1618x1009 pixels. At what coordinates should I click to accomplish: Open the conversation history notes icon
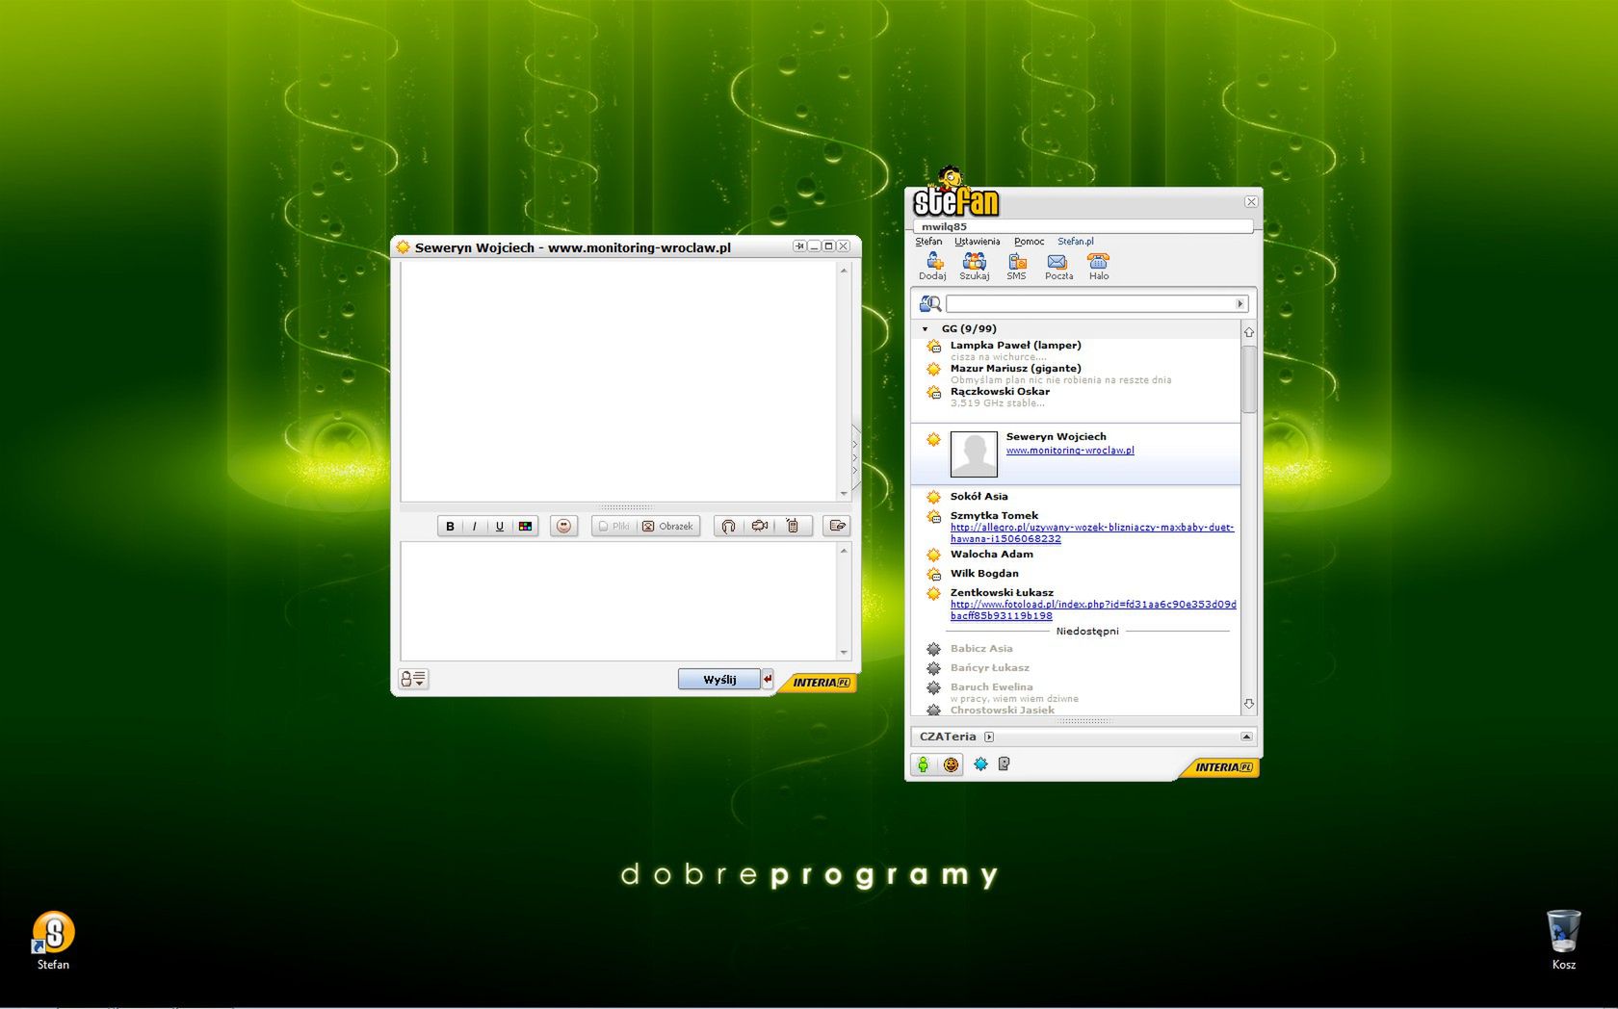pyautogui.click(x=837, y=526)
